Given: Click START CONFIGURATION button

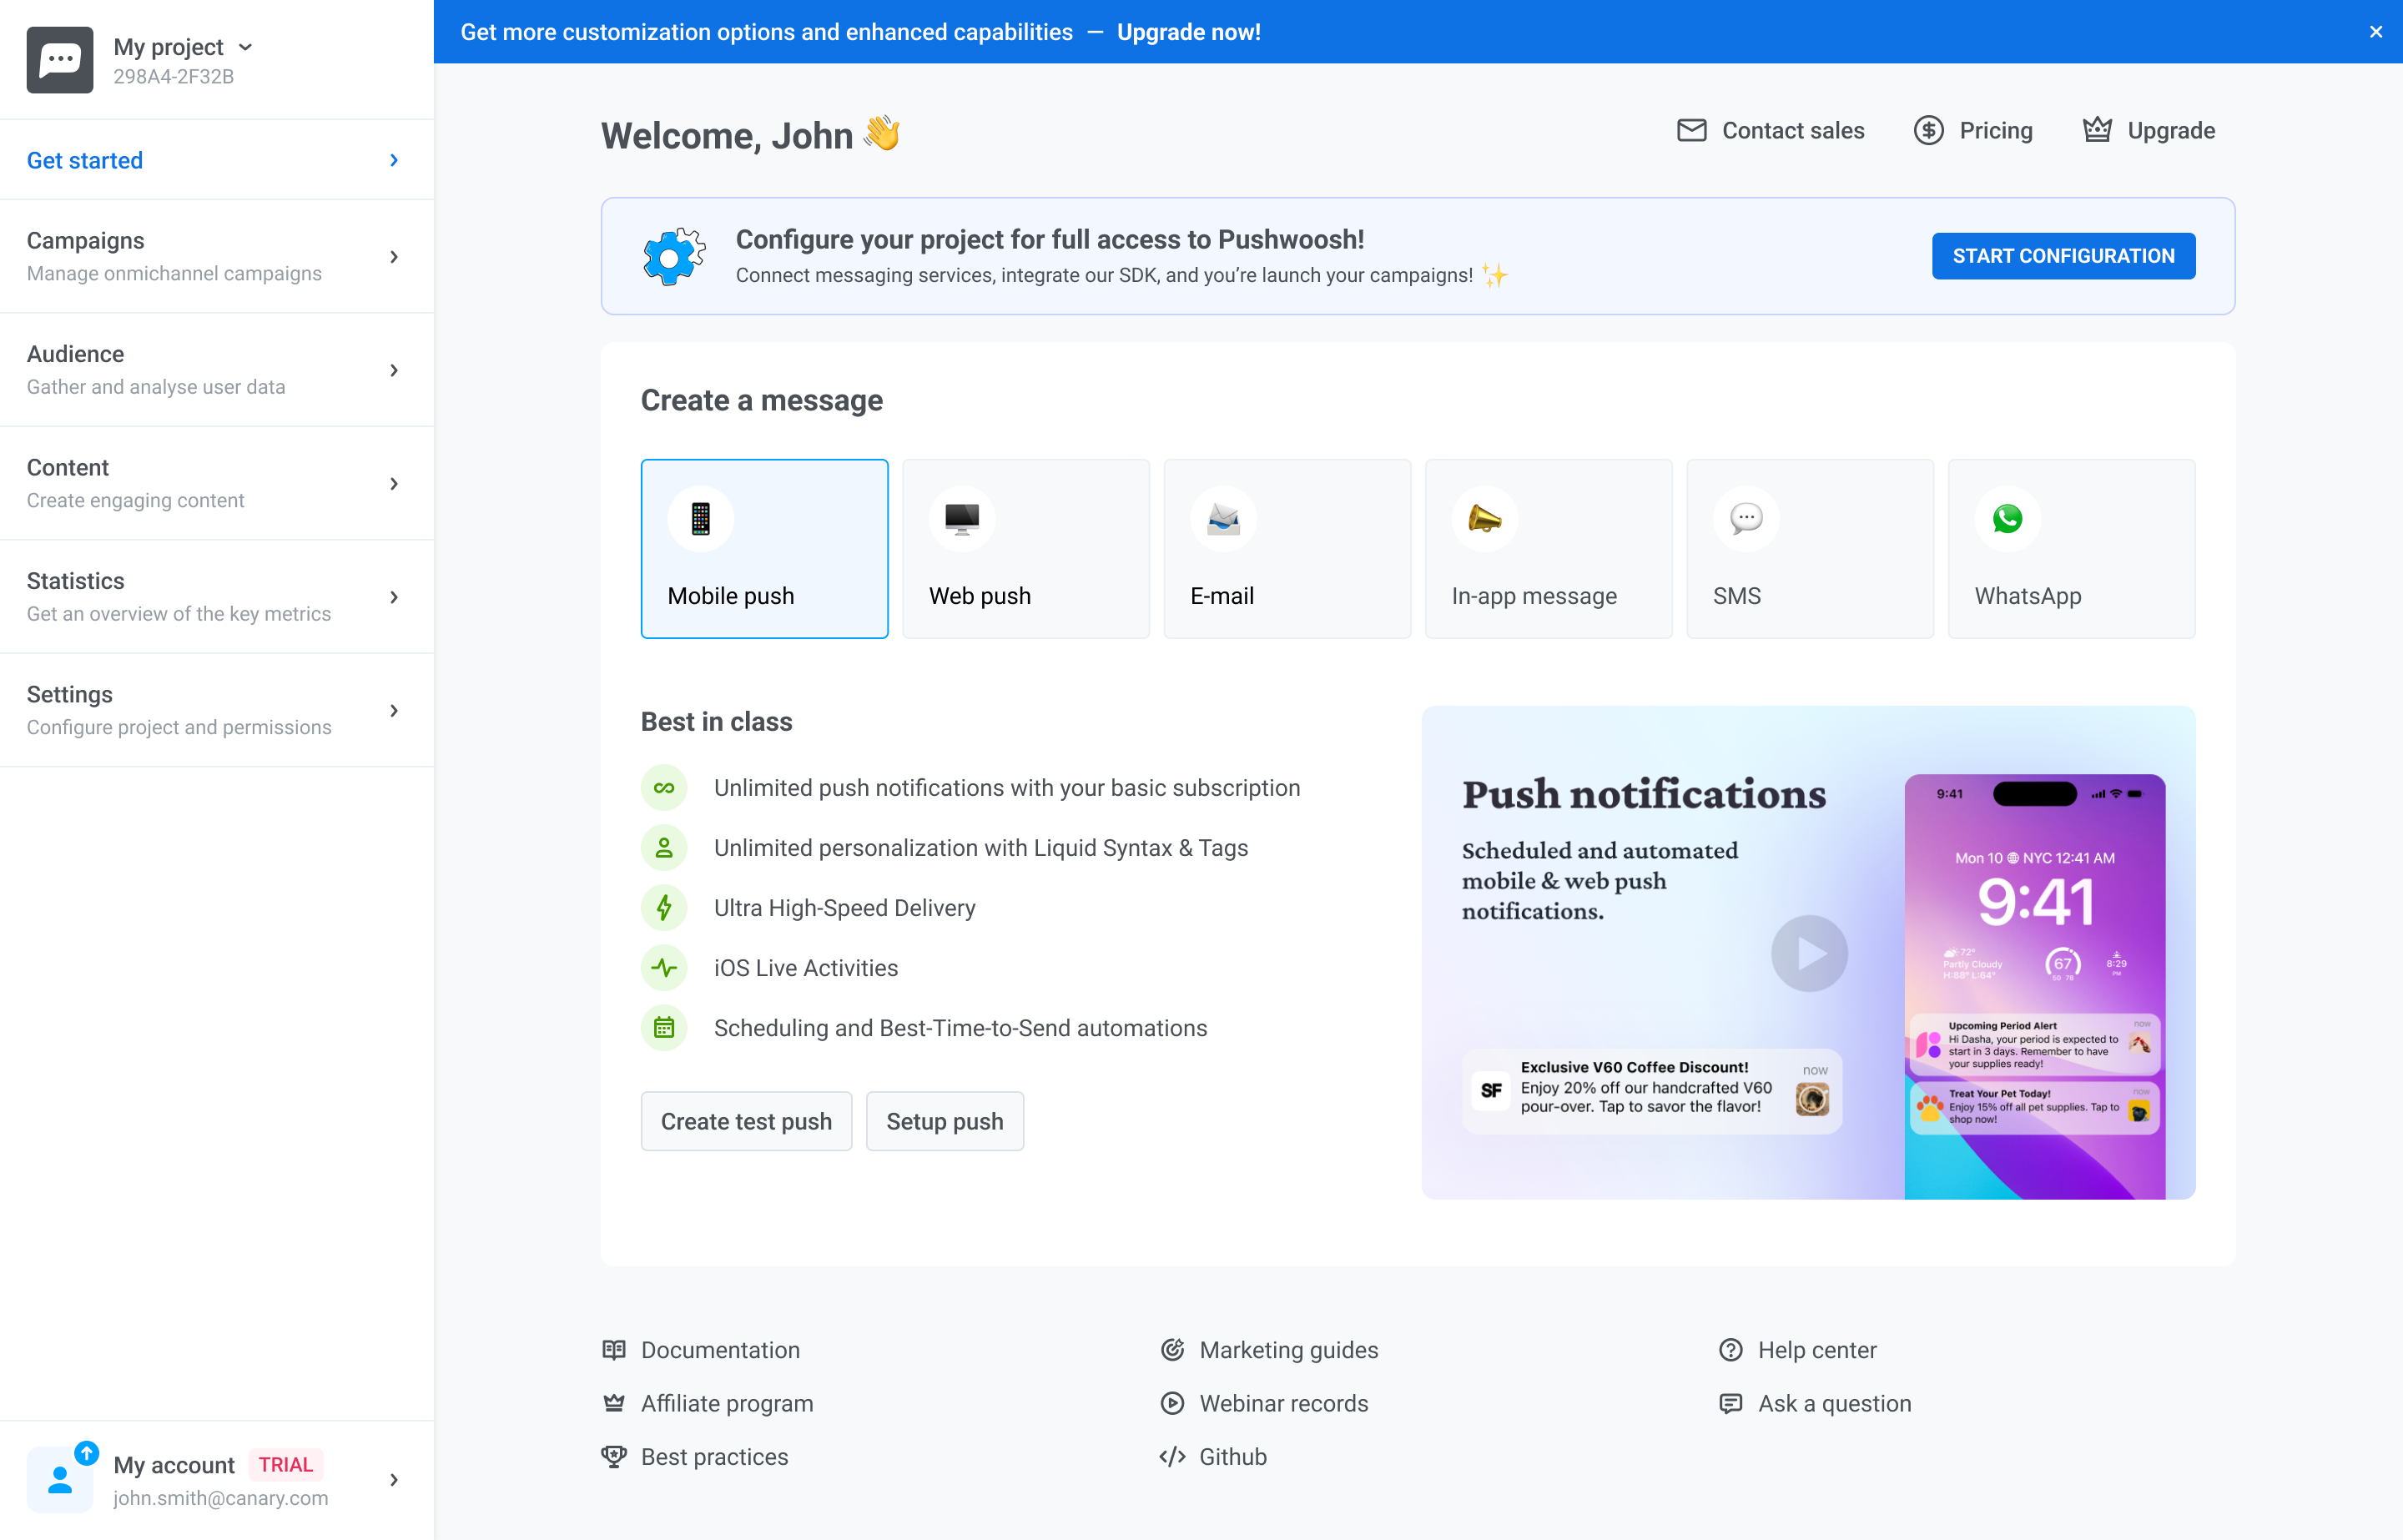Looking at the screenshot, I should pyautogui.click(x=2063, y=256).
